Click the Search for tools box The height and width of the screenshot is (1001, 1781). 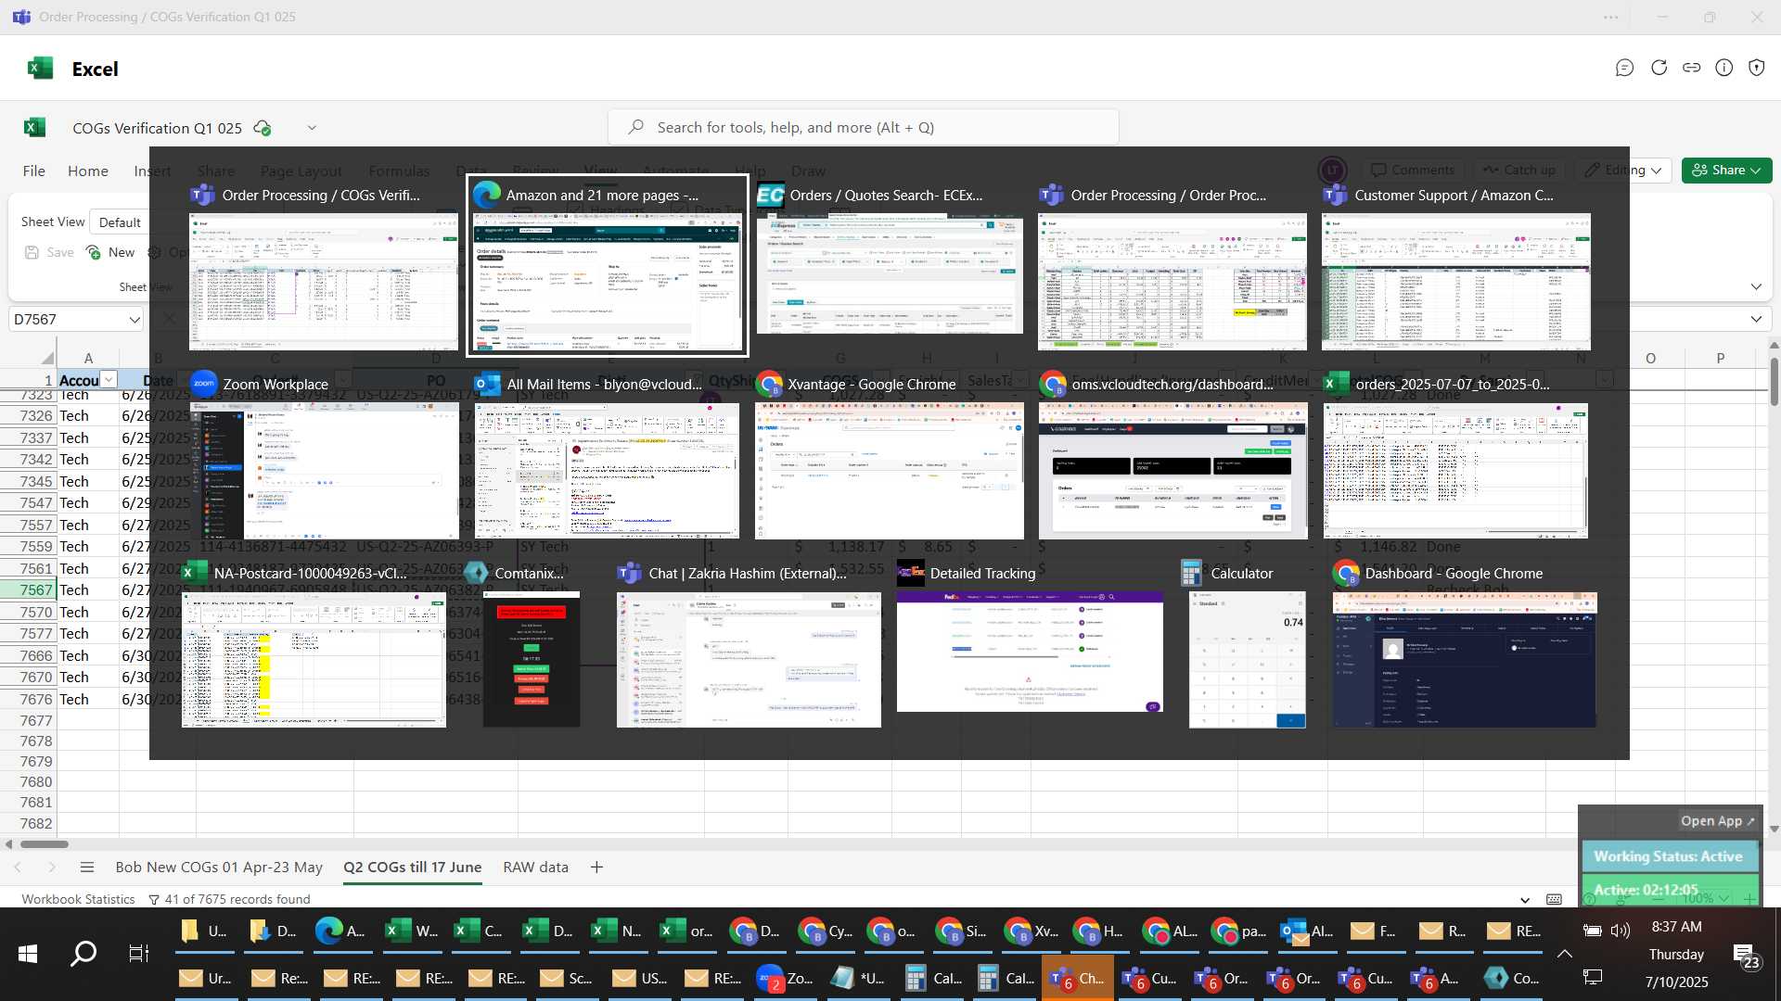pyautogui.click(x=864, y=128)
